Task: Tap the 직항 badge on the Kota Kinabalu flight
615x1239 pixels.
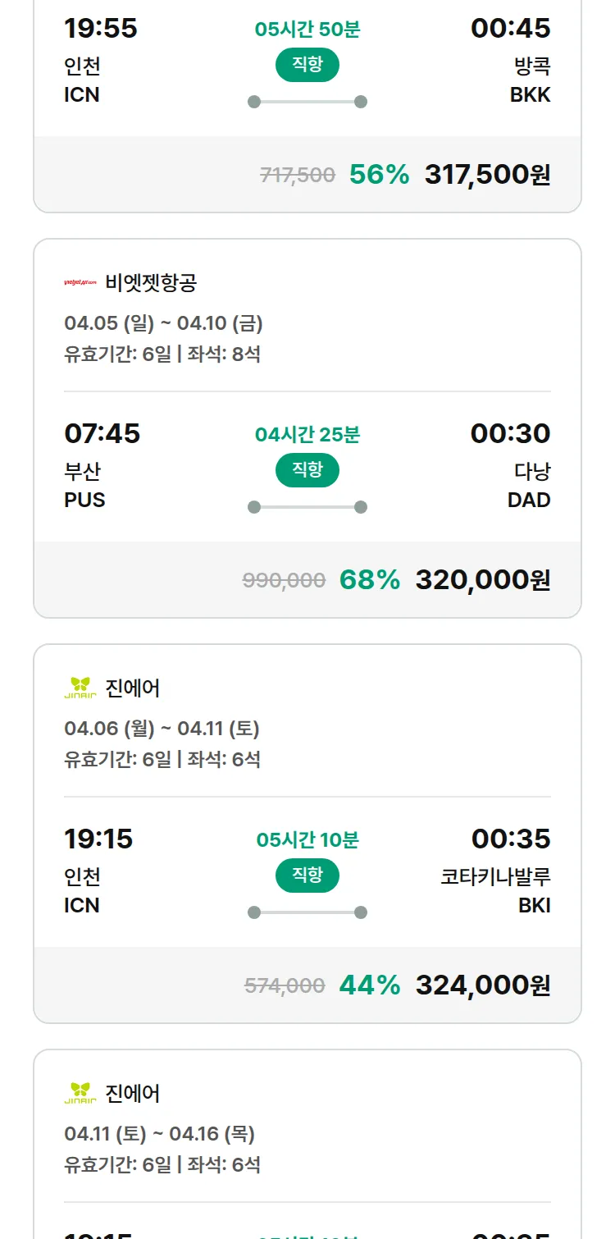Action: (x=307, y=876)
